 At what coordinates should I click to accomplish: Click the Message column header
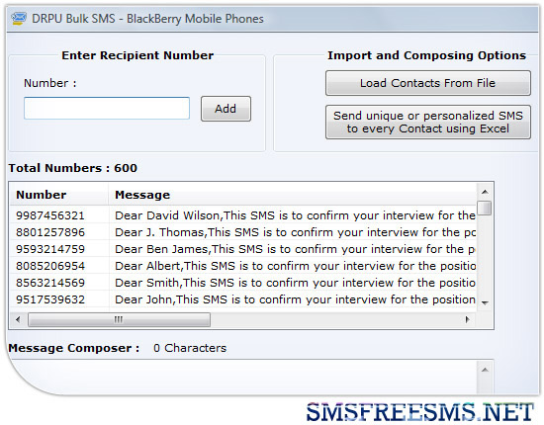coord(293,195)
